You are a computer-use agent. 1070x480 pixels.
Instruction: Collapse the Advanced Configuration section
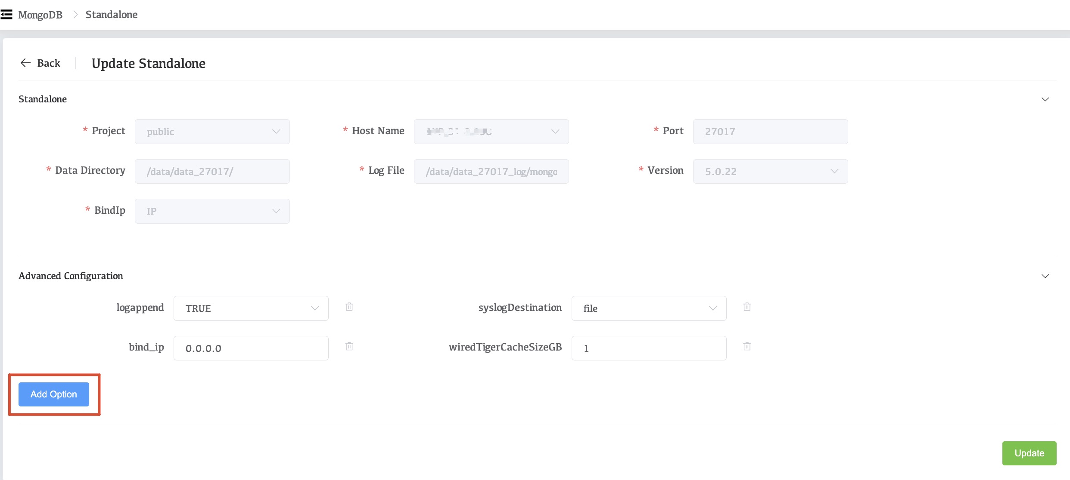[1045, 276]
